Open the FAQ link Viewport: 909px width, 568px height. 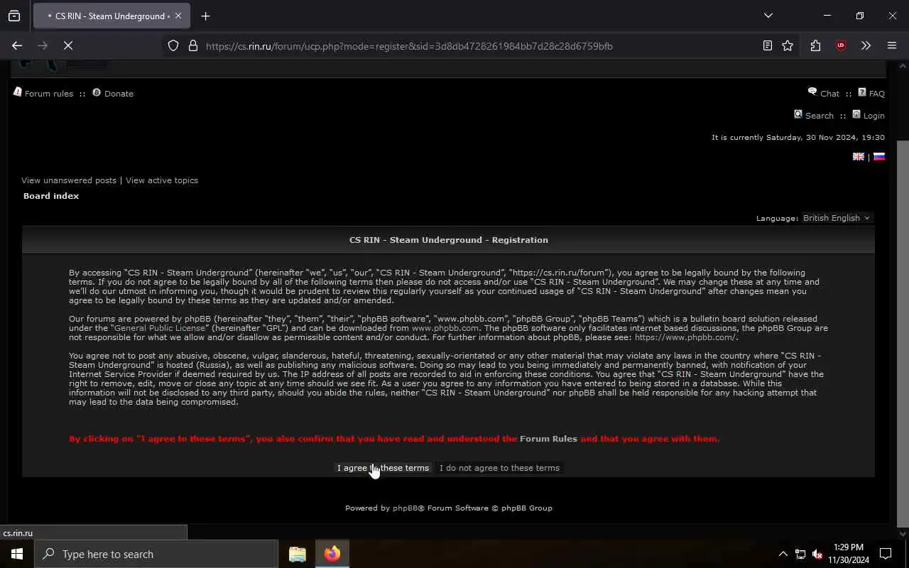(x=877, y=94)
